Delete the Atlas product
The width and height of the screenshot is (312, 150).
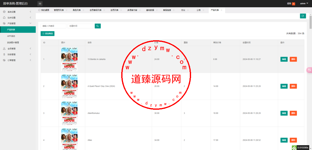293,140
